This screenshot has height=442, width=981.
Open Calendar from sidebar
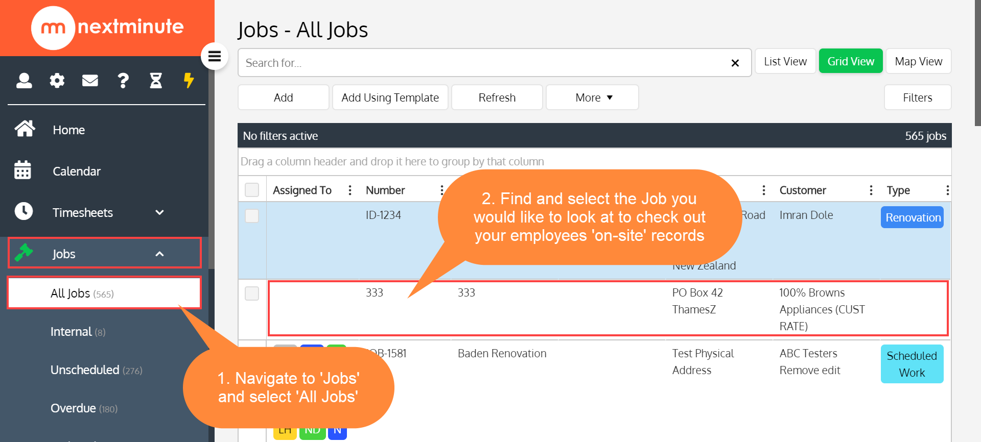(x=77, y=171)
